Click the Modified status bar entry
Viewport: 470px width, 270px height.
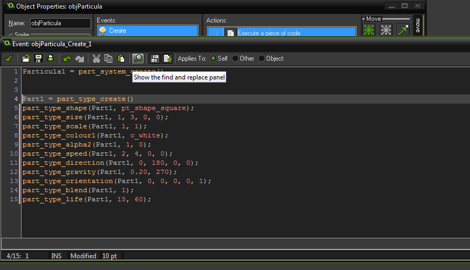83,256
